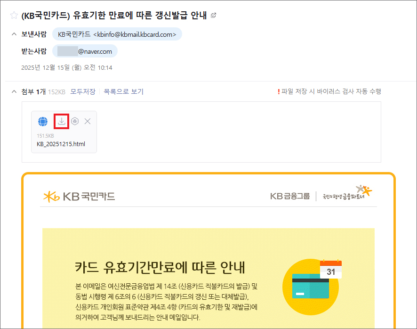
Task: Click the KB국민카드 logo in the email body
Action: [79, 196]
